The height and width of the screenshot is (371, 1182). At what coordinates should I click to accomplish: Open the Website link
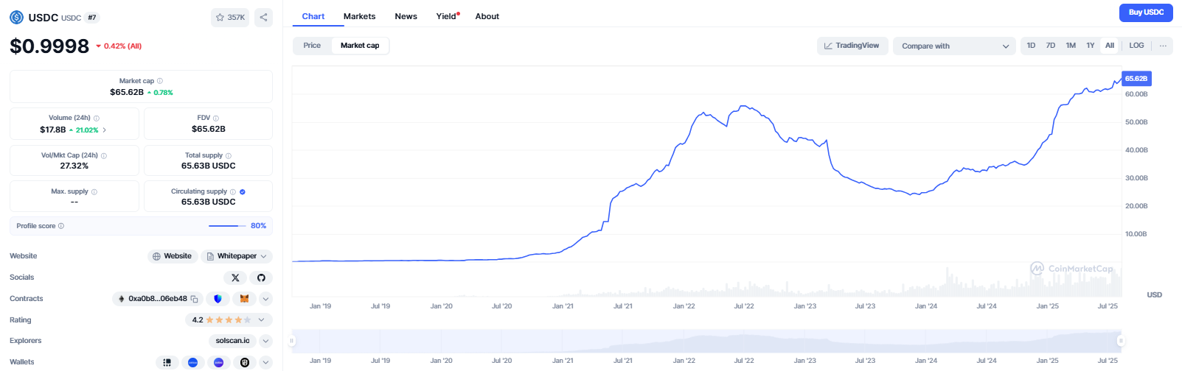(x=173, y=256)
